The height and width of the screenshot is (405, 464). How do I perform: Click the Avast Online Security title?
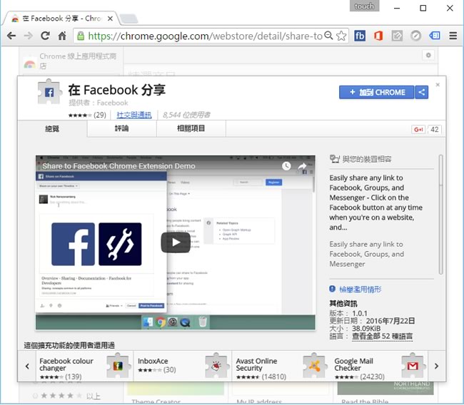click(256, 364)
